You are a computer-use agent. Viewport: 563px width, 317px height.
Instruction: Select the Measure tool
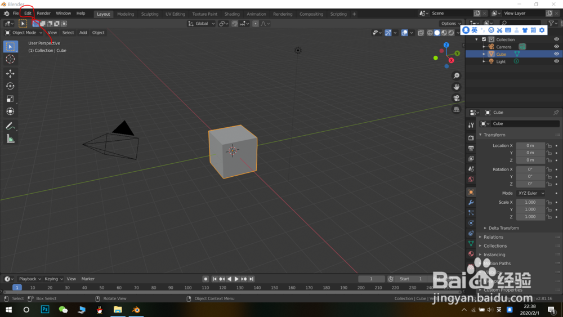10,139
